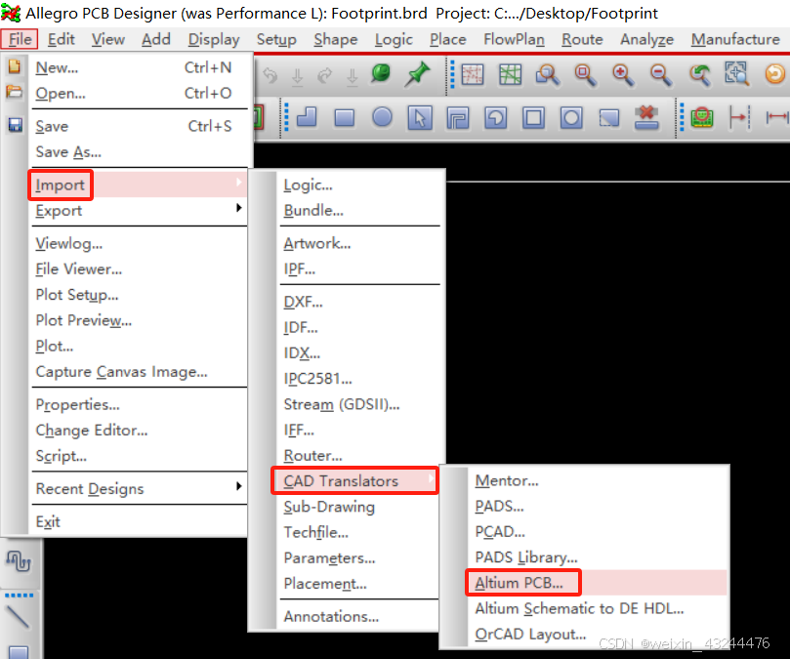Click the Zoom Fit icon

click(x=585, y=74)
